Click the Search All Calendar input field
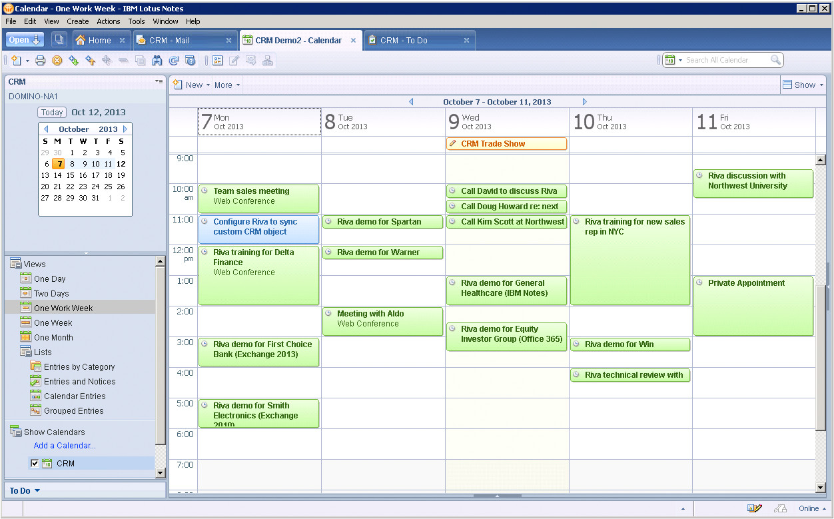Viewport: 834px width, 519px height. [x=726, y=60]
